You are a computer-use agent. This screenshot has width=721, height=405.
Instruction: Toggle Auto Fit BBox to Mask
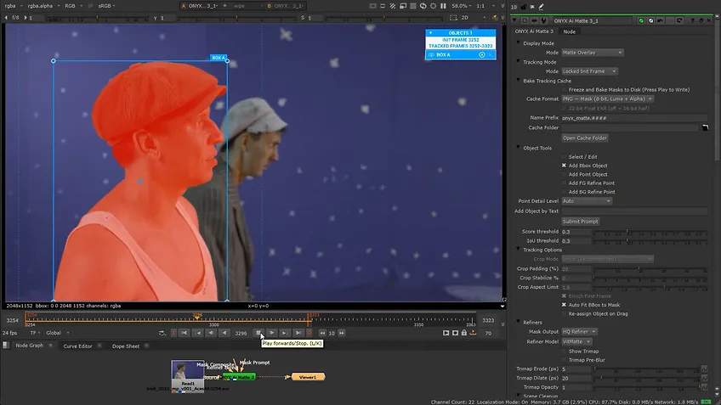(565, 305)
